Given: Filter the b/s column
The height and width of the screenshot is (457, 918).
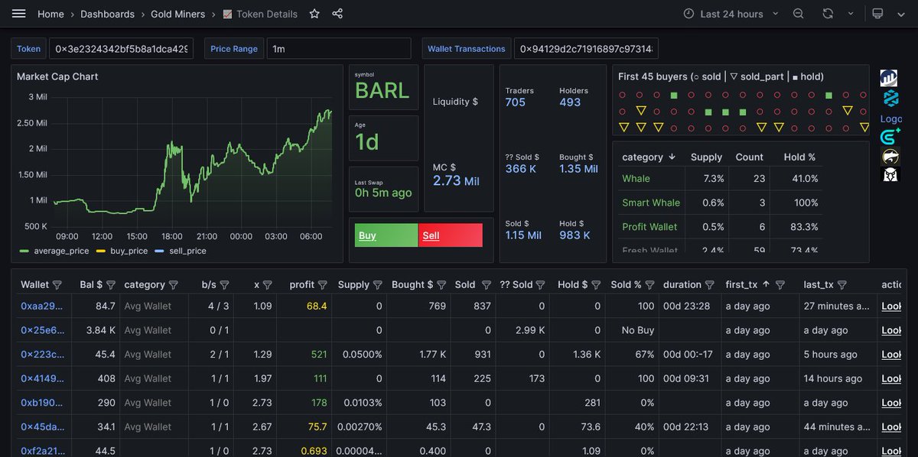Looking at the screenshot, I should click(x=224, y=284).
